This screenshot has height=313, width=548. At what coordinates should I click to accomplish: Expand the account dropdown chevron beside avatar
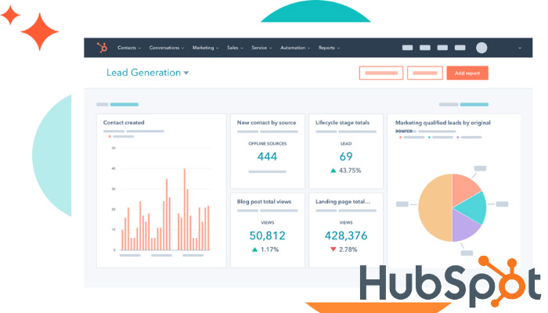[520, 49]
